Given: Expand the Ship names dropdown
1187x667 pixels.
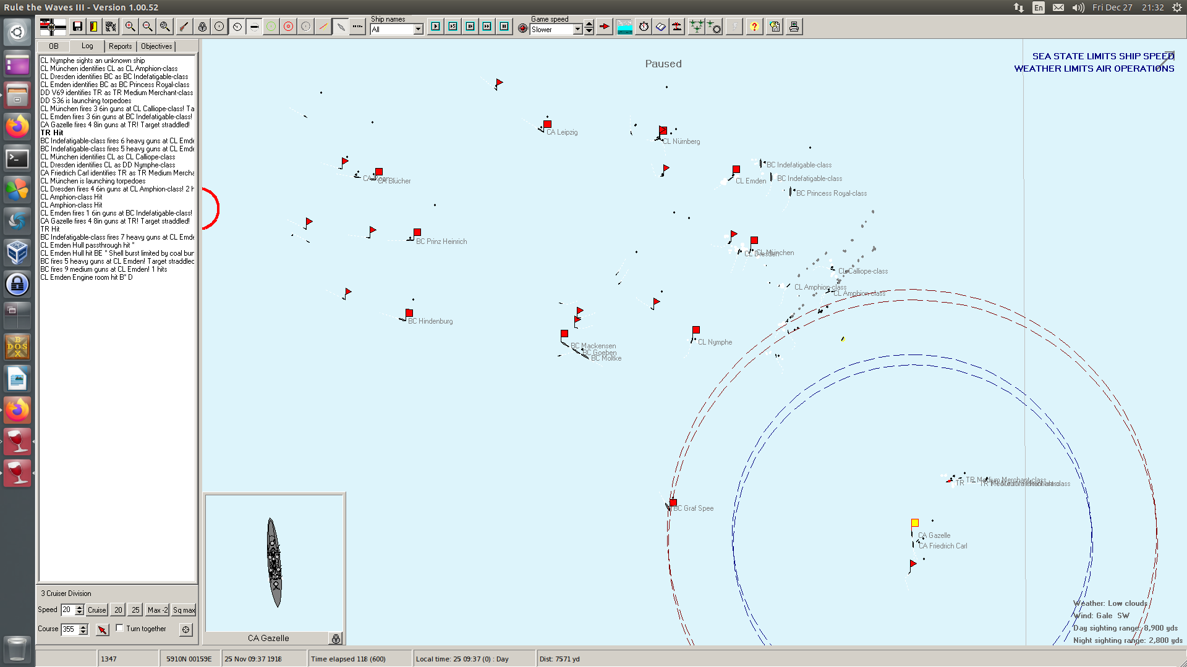Looking at the screenshot, I should pos(419,30).
